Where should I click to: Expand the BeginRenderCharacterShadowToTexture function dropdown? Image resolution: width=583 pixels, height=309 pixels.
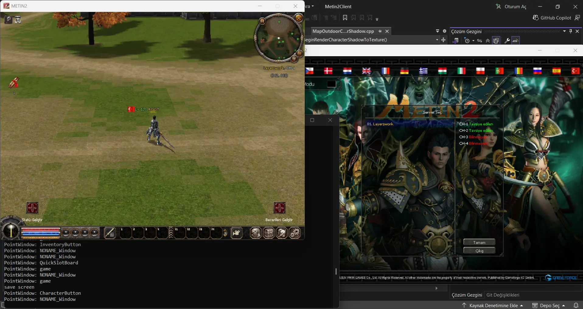(x=437, y=40)
